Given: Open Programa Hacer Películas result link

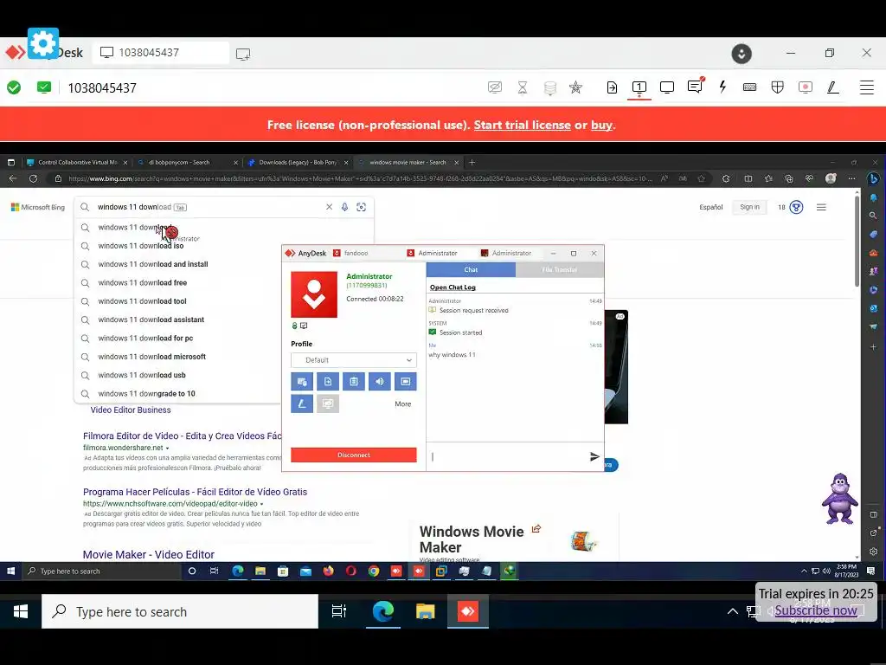Looking at the screenshot, I should click(195, 492).
